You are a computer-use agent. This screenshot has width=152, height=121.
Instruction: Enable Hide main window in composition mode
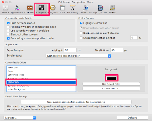tap(8, 27)
